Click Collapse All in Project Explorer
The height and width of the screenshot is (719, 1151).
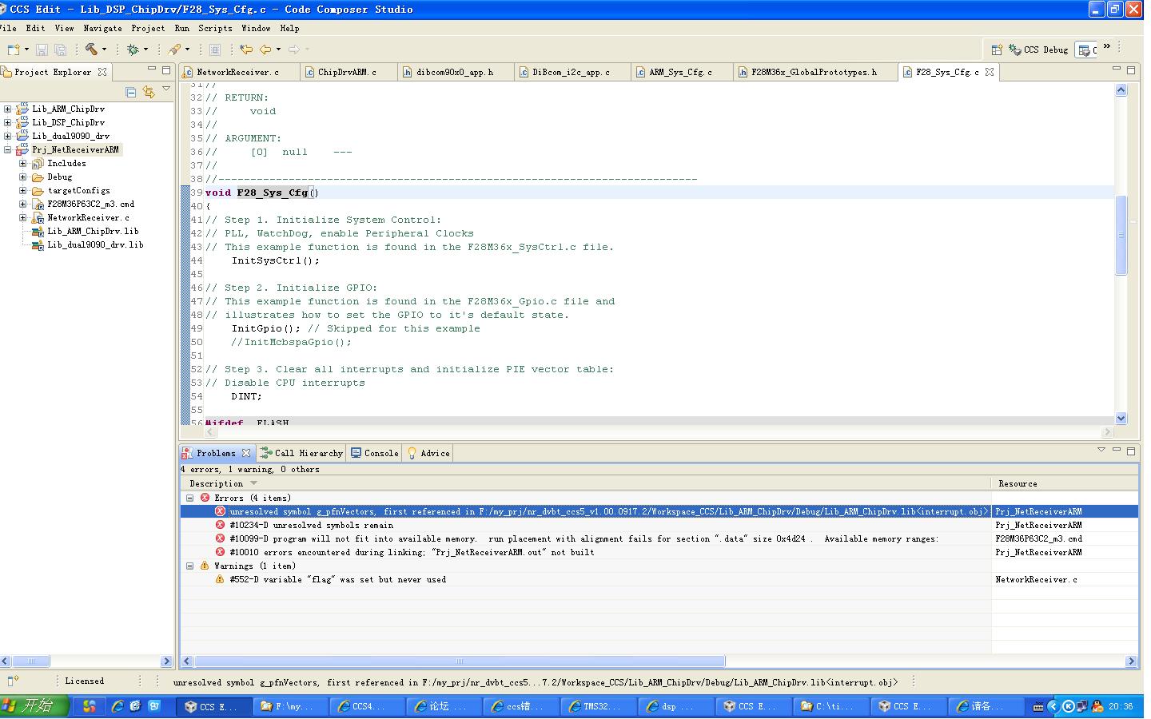tap(131, 92)
